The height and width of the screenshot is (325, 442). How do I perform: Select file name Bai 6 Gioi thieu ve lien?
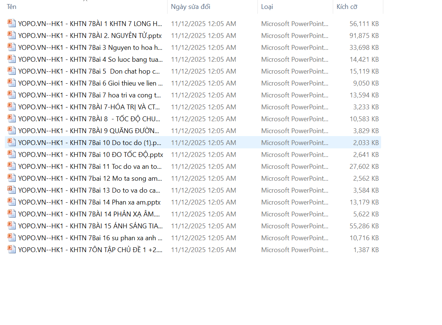tap(90, 83)
